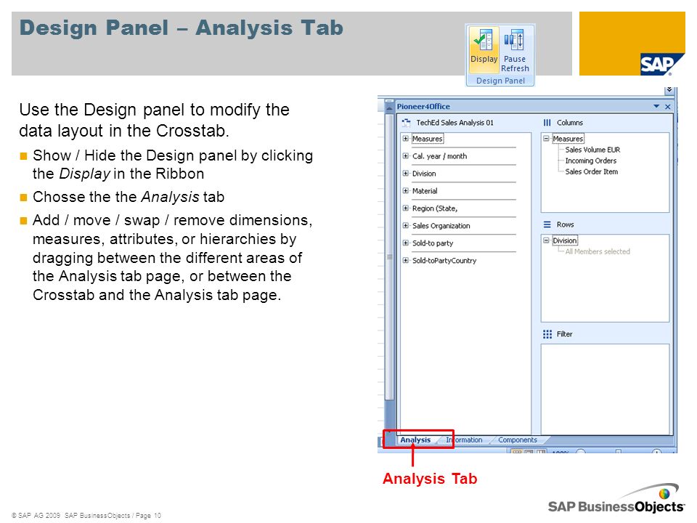Screen dimensions: 697x523
Task: Click the TechEd Sales Analysis 01 data source icon
Action: [x=406, y=122]
